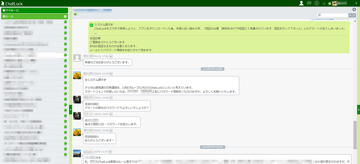Click the connection arrows icon in top bar
This screenshot has height=164, width=360.
tap(324, 4)
